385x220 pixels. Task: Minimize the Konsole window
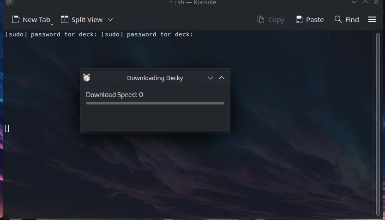coord(354,2)
